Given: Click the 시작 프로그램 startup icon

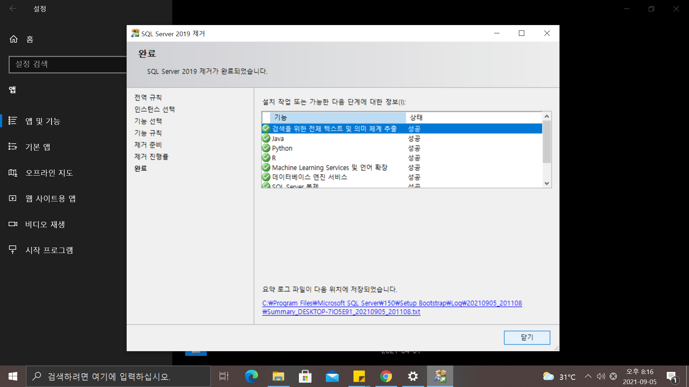Looking at the screenshot, I should coord(13,250).
